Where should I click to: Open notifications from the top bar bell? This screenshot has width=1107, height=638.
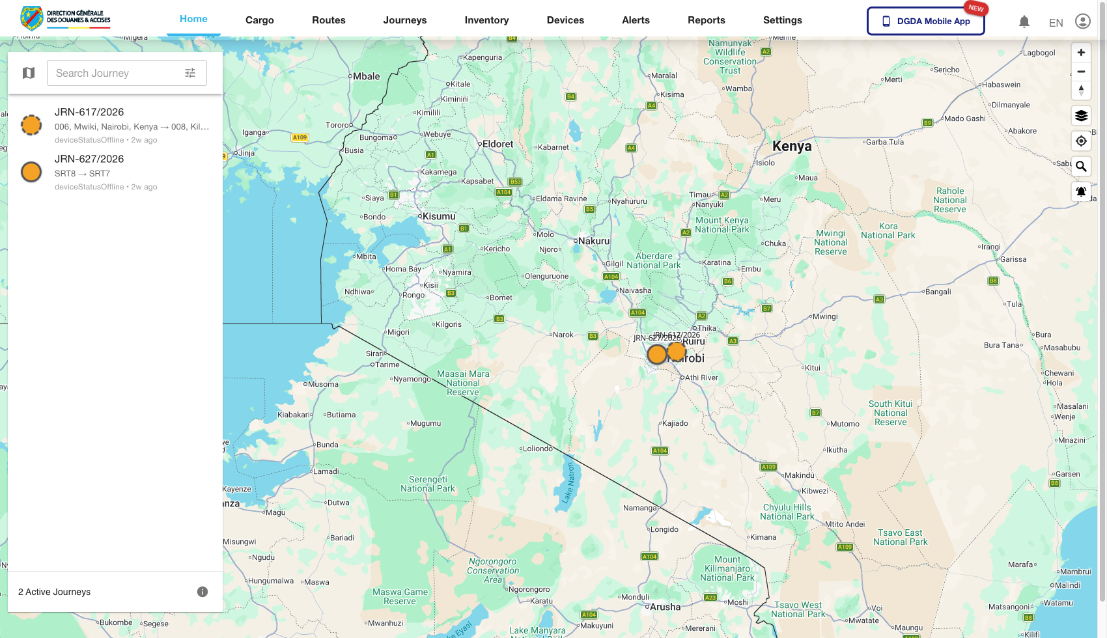(x=1024, y=21)
